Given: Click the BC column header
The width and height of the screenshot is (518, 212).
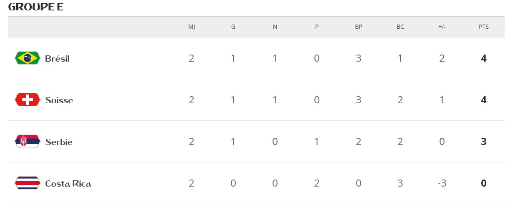Looking at the screenshot, I should 400,27.
